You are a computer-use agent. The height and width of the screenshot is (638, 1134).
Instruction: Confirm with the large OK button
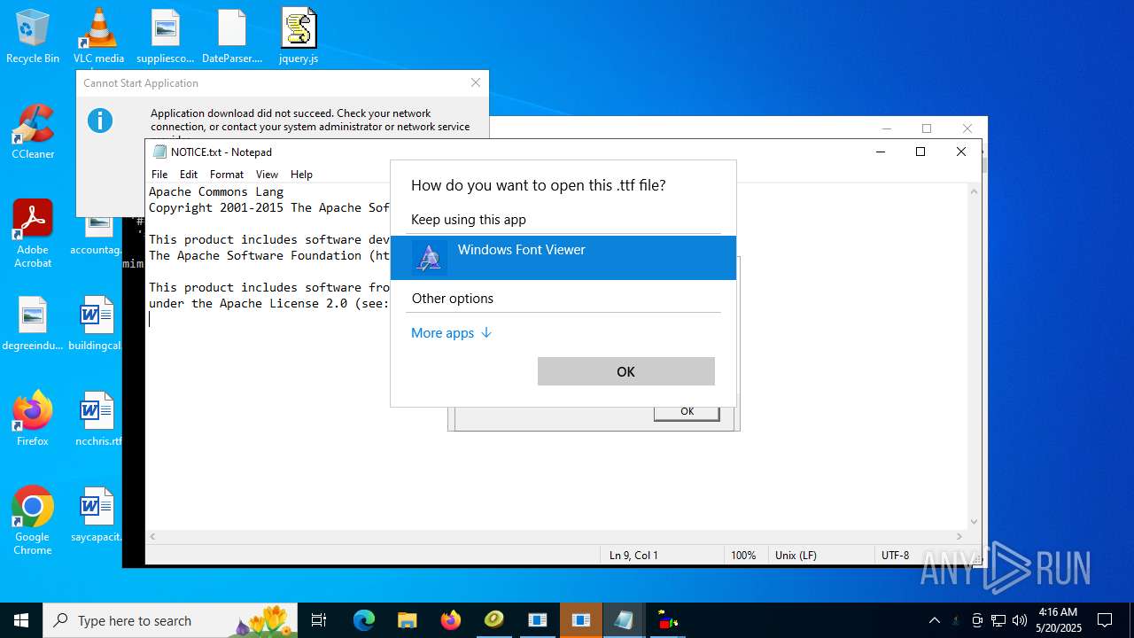(625, 371)
